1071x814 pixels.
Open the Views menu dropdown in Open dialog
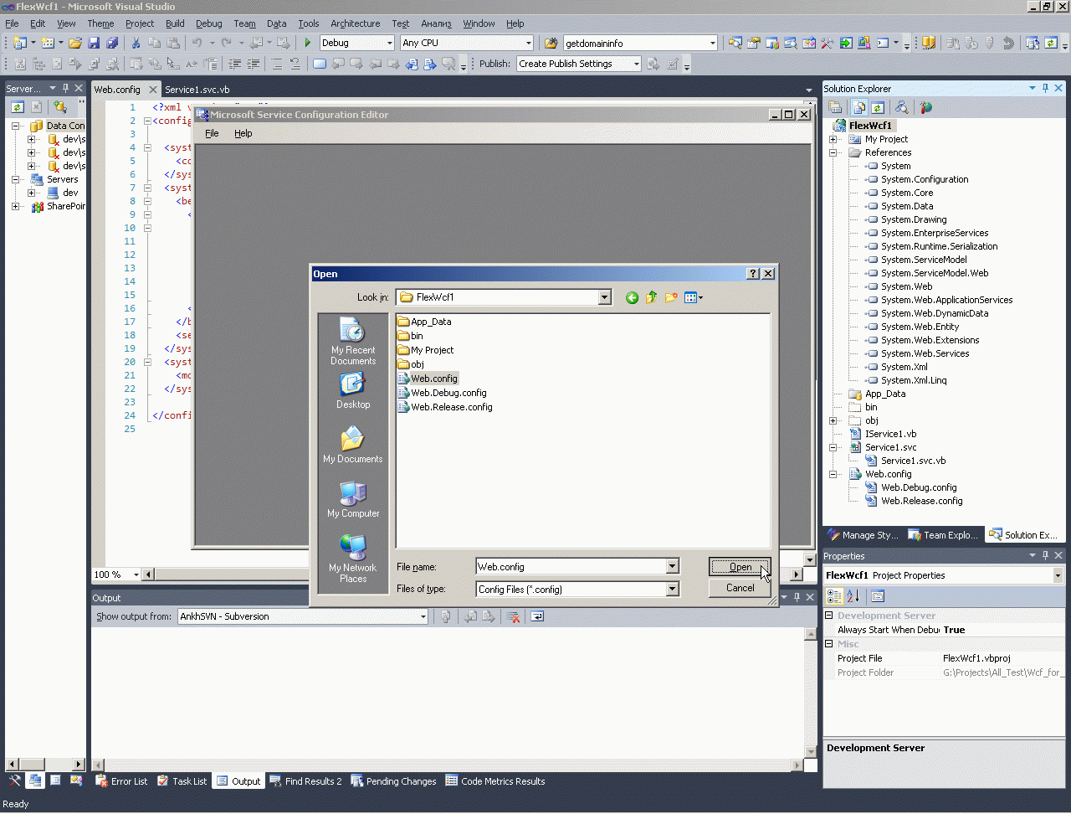(x=694, y=297)
